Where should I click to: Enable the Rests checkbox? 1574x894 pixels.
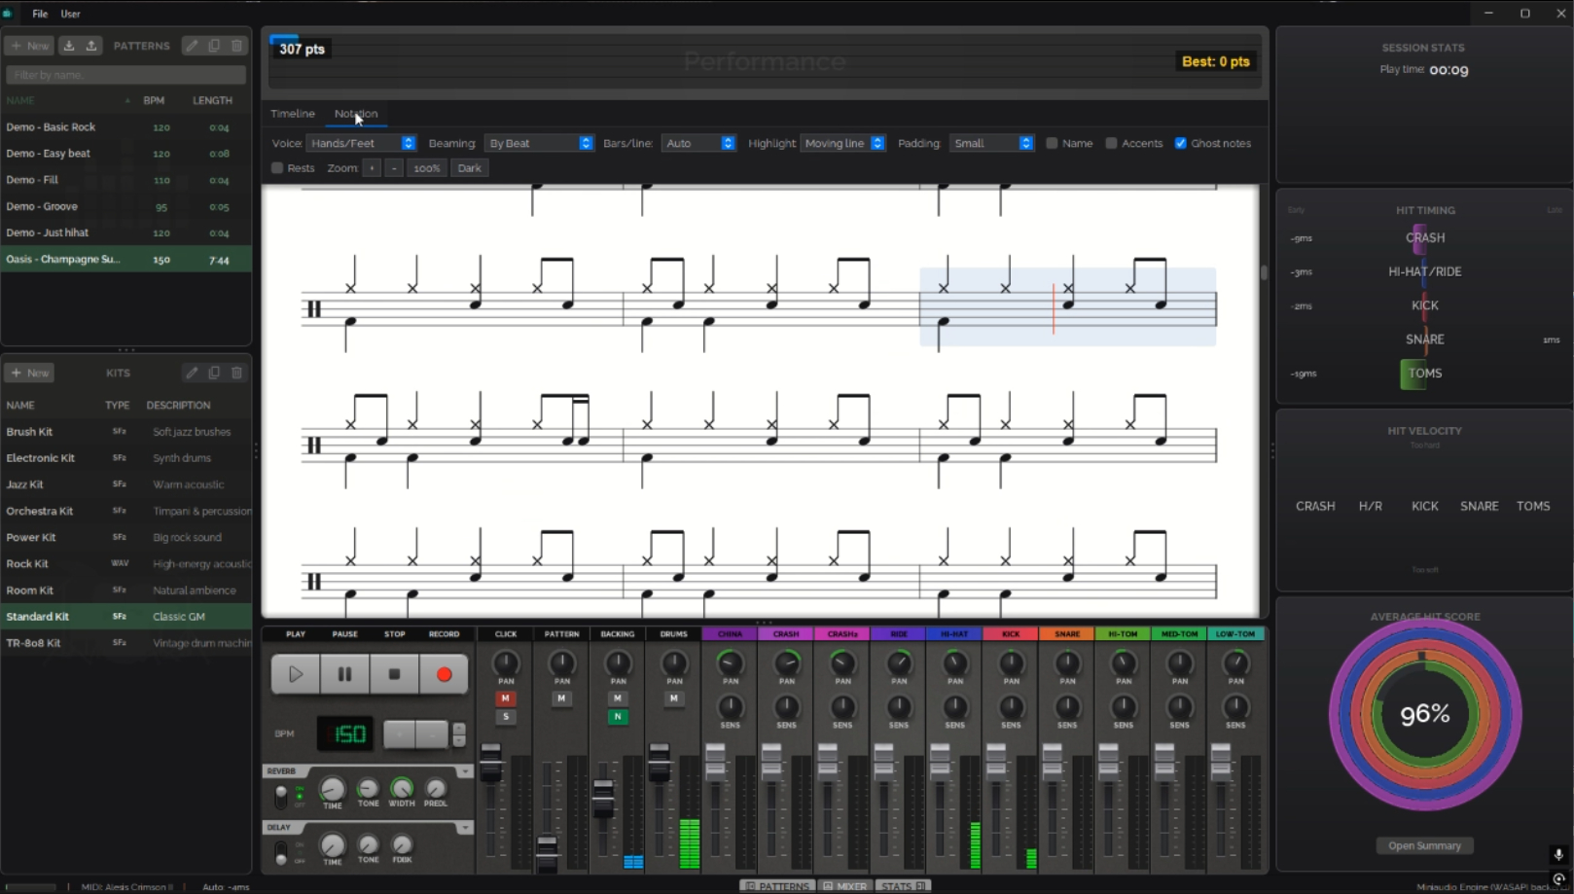point(277,168)
